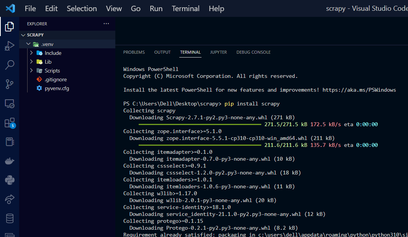Click the Scripts folder icon
This screenshot has height=237, width=408.
(39, 71)
